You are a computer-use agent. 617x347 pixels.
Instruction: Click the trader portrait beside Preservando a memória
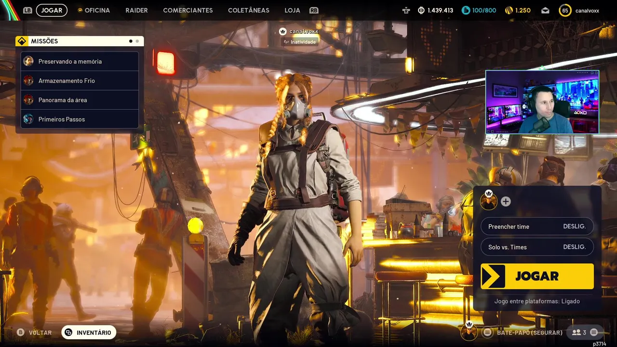[28, 61]
